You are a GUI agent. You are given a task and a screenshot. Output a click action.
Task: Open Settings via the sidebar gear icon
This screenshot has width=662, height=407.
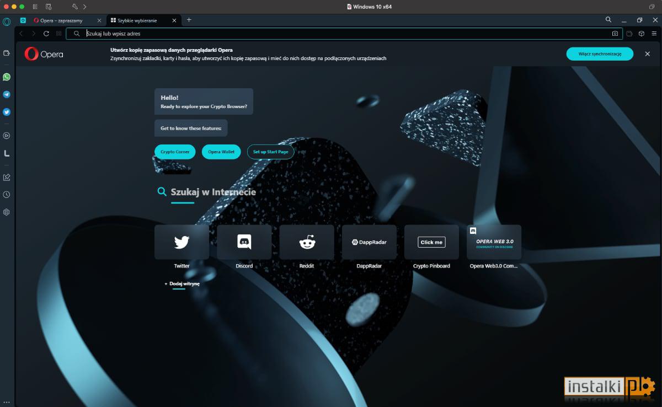point(7,212)
